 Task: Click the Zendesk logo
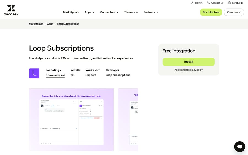(11, 10)
